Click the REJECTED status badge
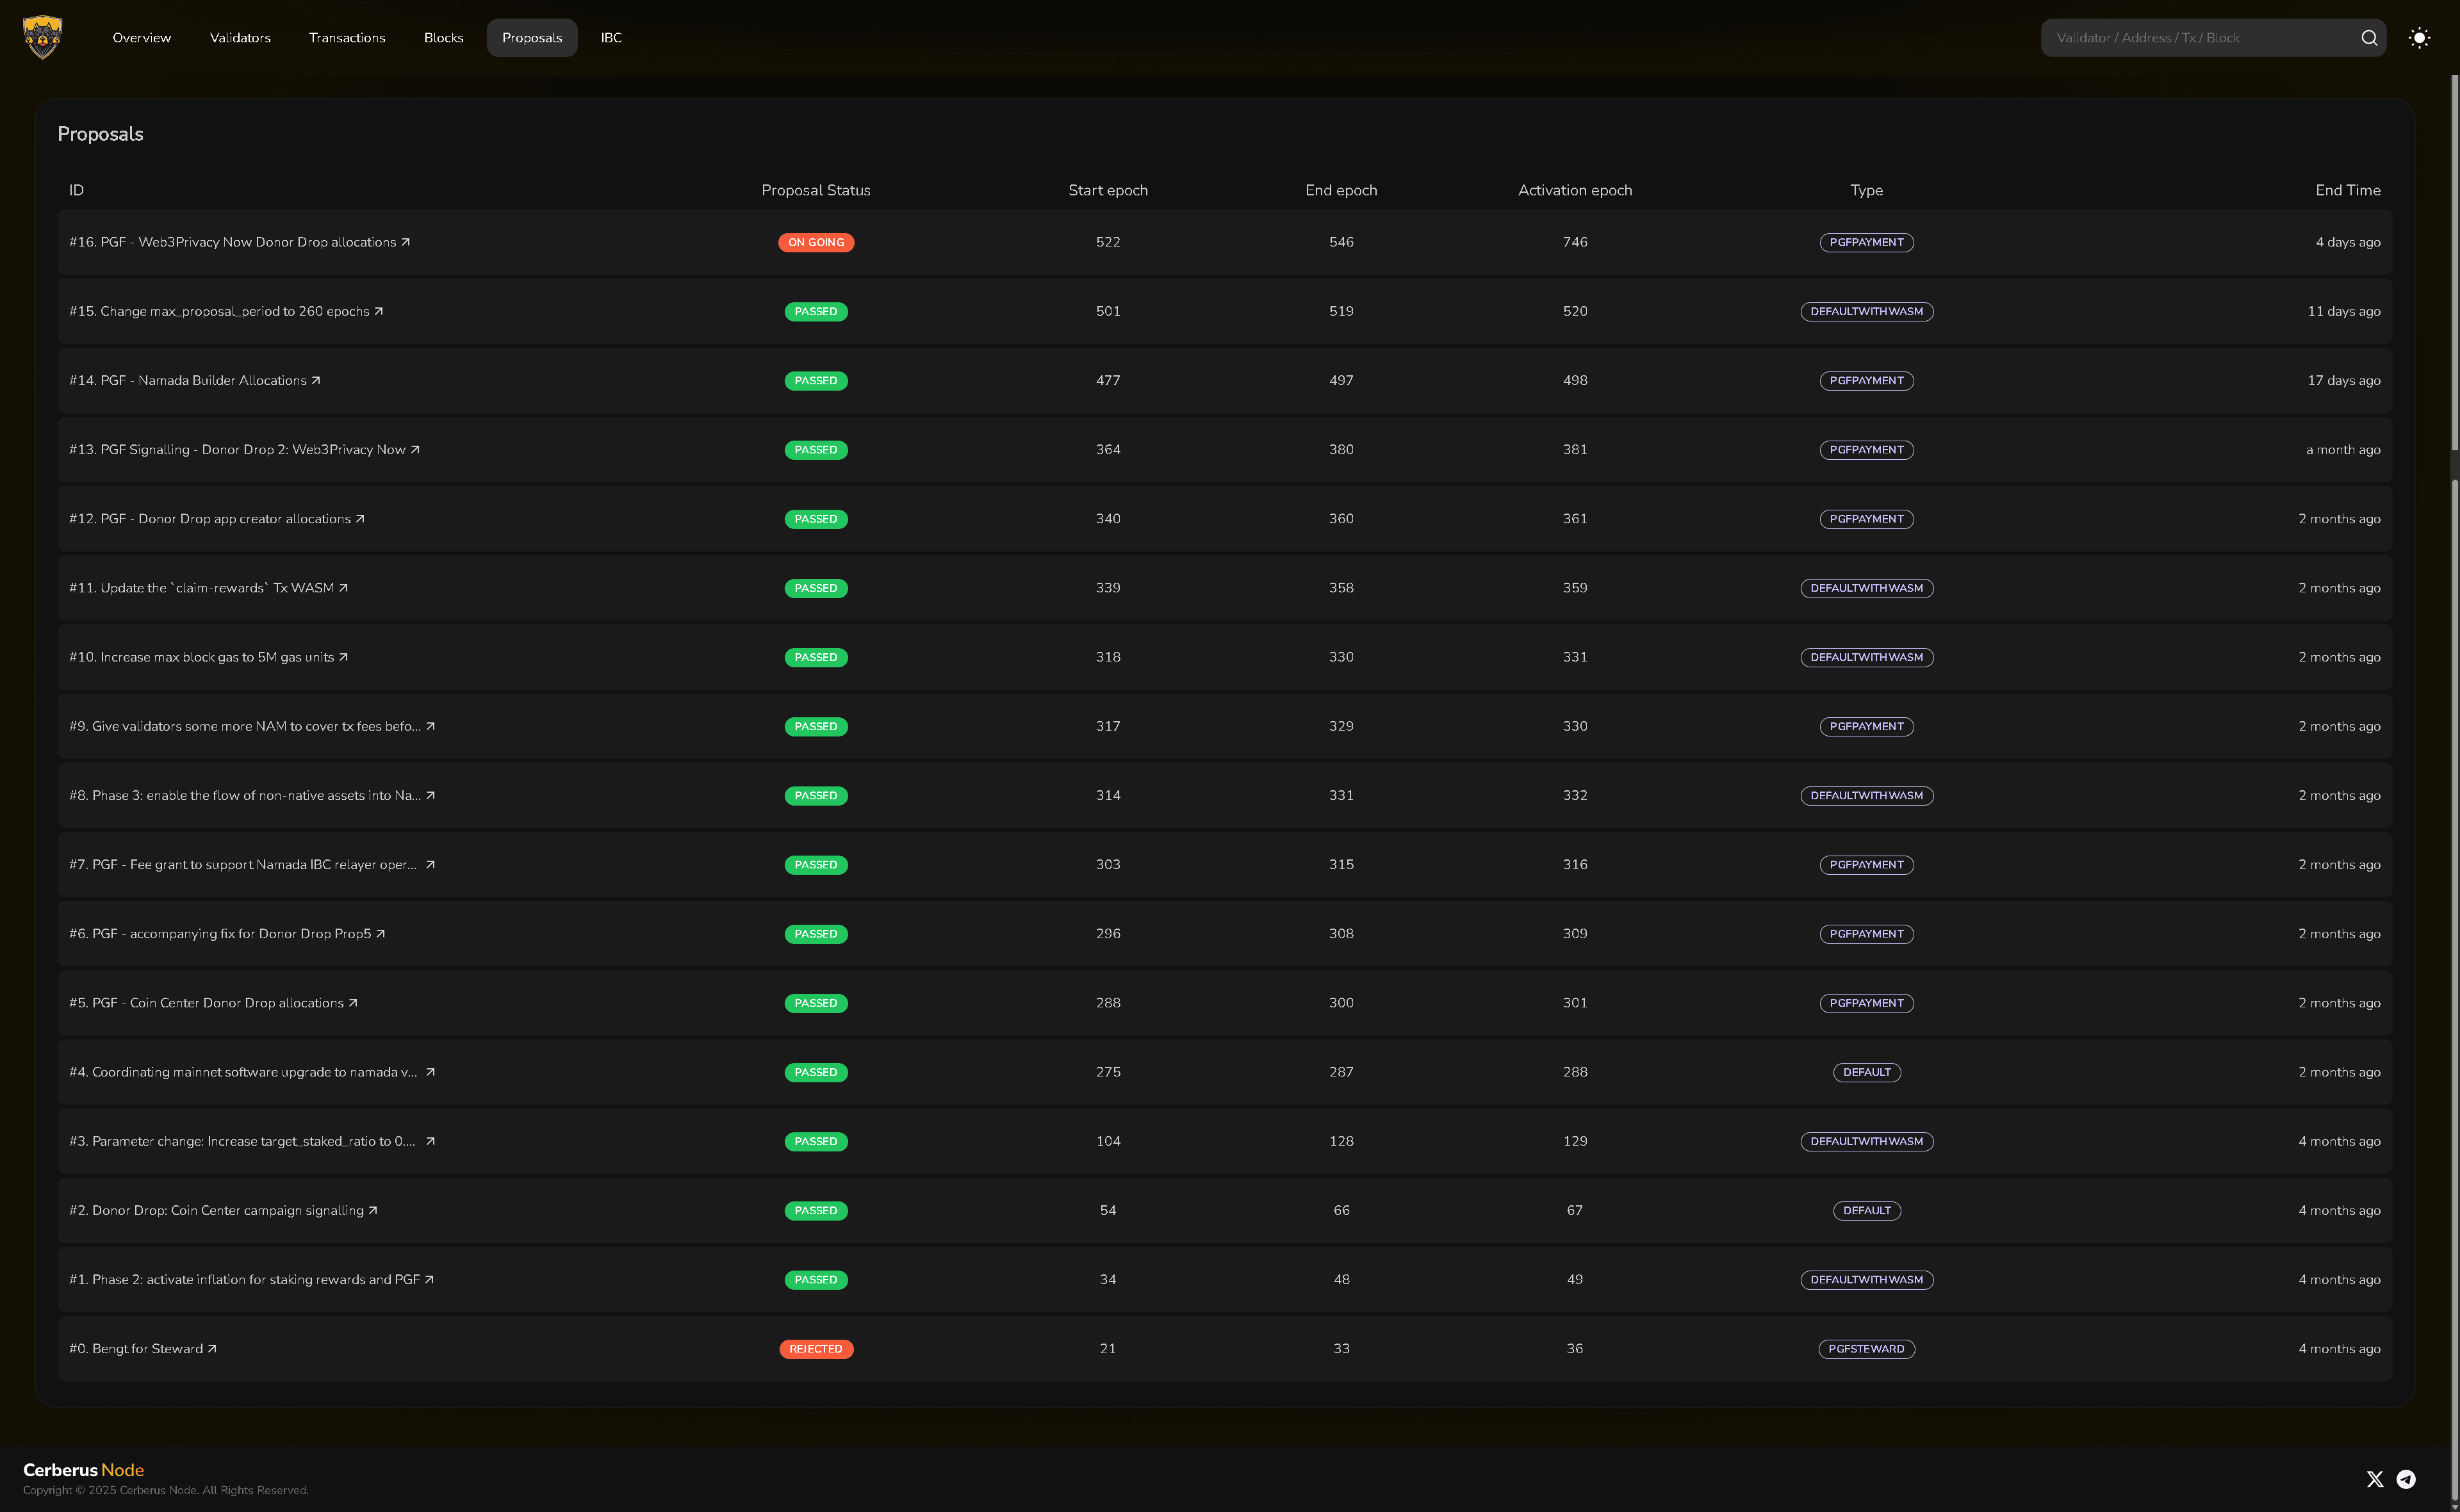 click(816, 1349)
